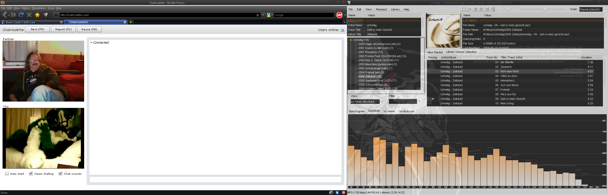The height and width of the screenshot is (195, 608).
Task: Bookmark page with the star icon
Action: (258, 15)
